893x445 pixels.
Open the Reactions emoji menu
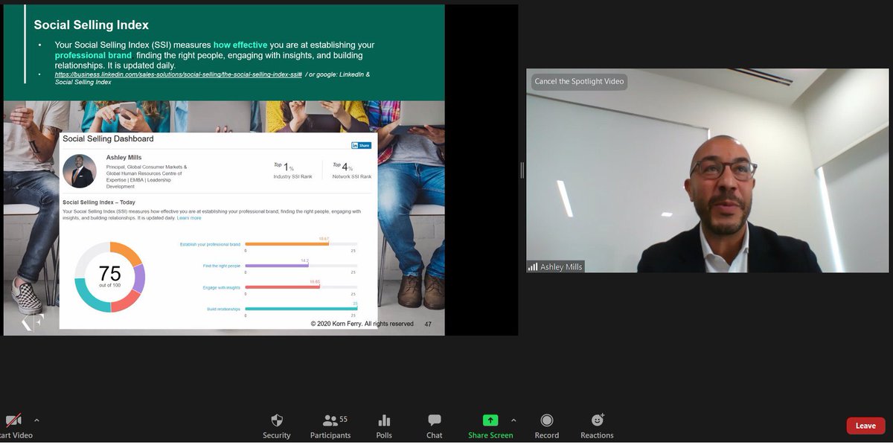coord(597,426)
